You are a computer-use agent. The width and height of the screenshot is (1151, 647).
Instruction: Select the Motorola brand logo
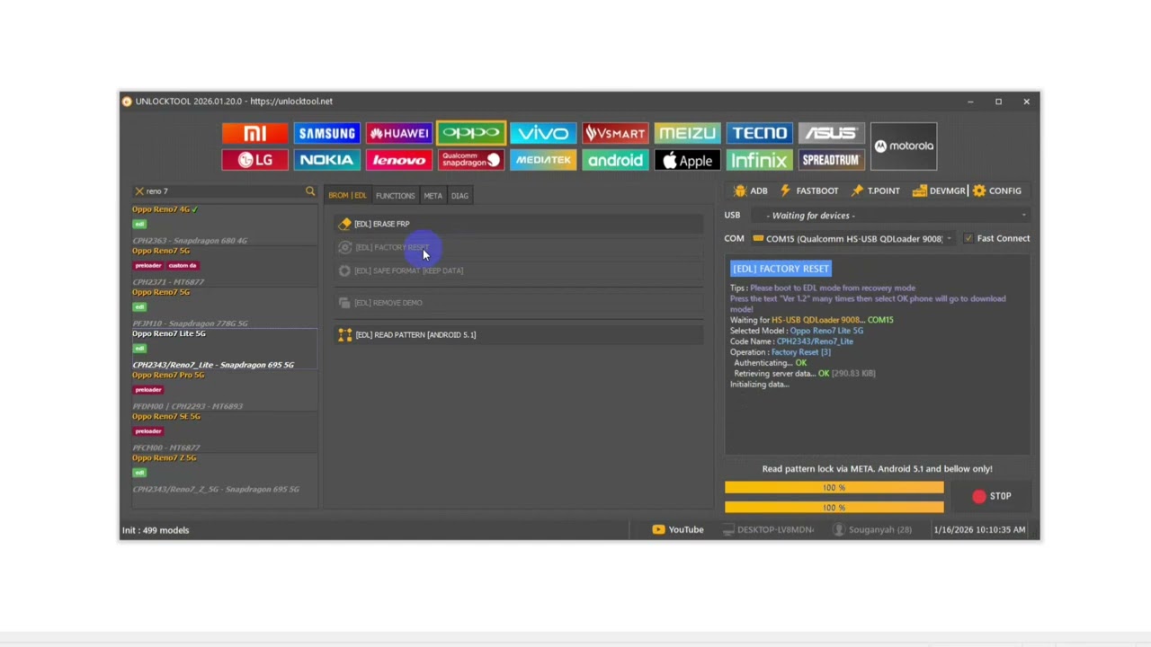pos(904,146)
